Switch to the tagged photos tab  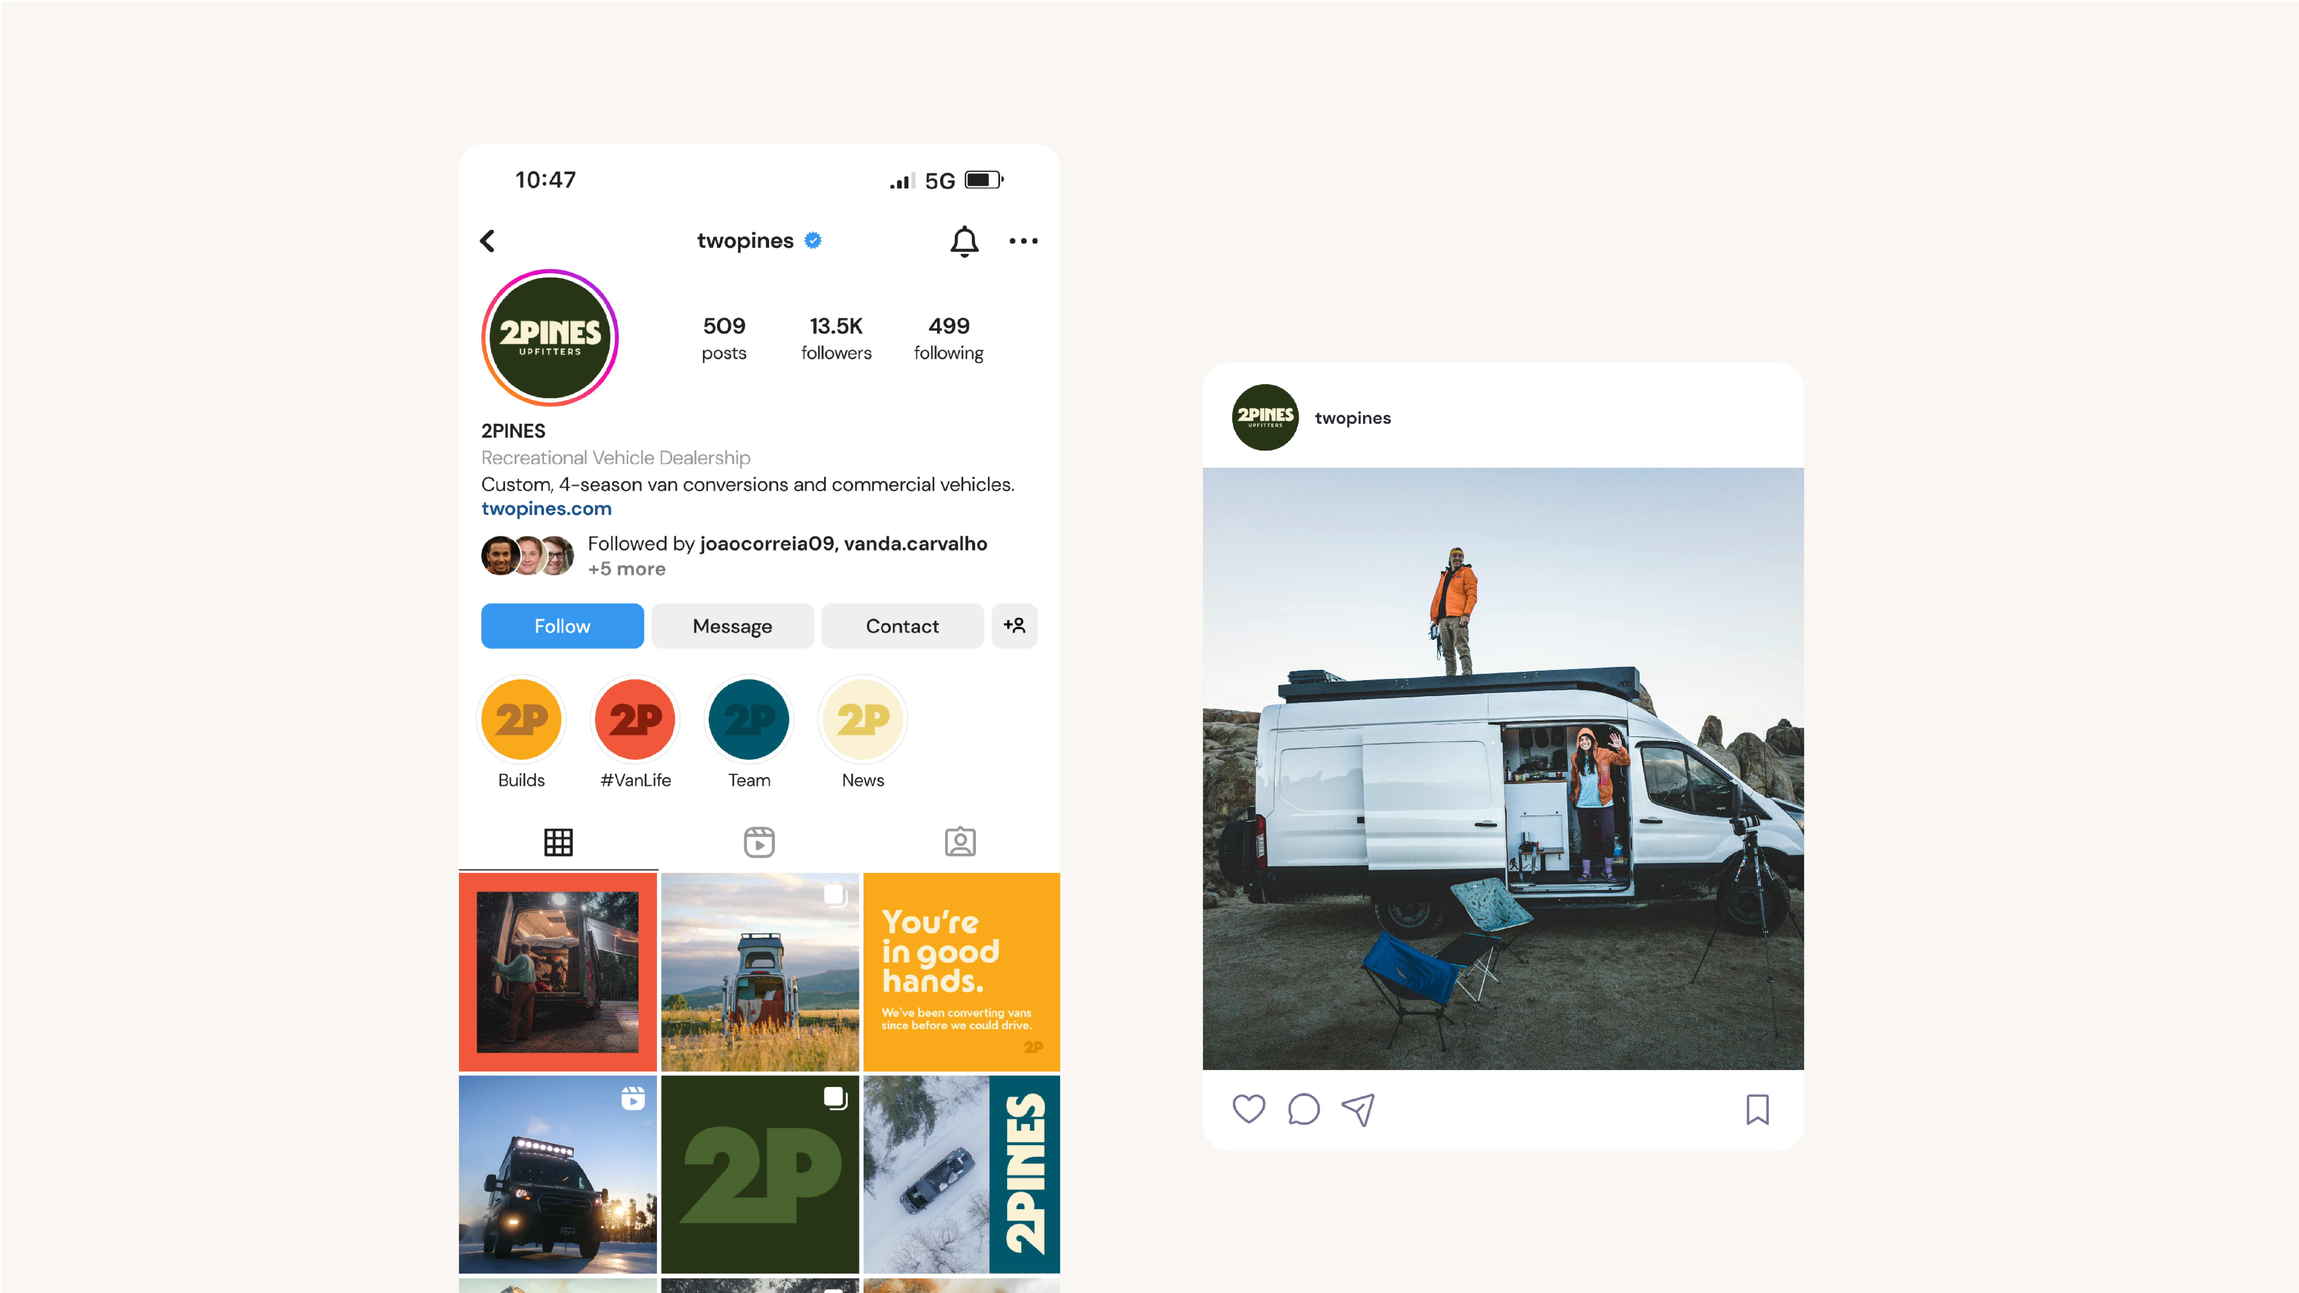pyautogui.click(x=960, y=842)
